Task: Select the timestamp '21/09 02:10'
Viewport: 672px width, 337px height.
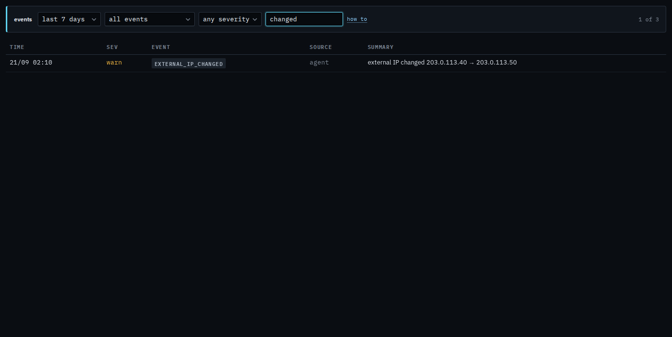Action: pyautogui.click(x=31, y=63)
